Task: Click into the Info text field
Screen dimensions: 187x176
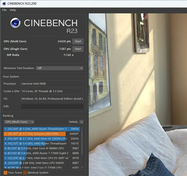Action: point(52,106)
